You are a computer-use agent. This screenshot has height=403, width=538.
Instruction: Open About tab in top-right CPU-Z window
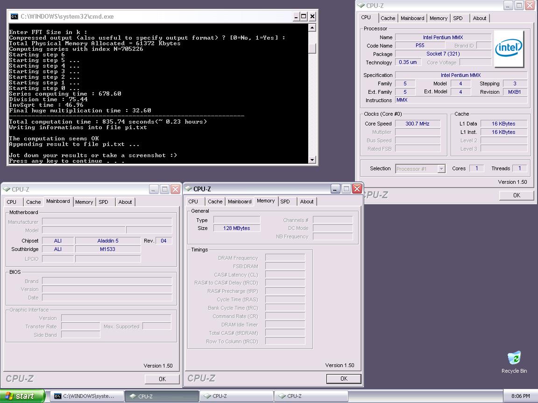point(479,18)
